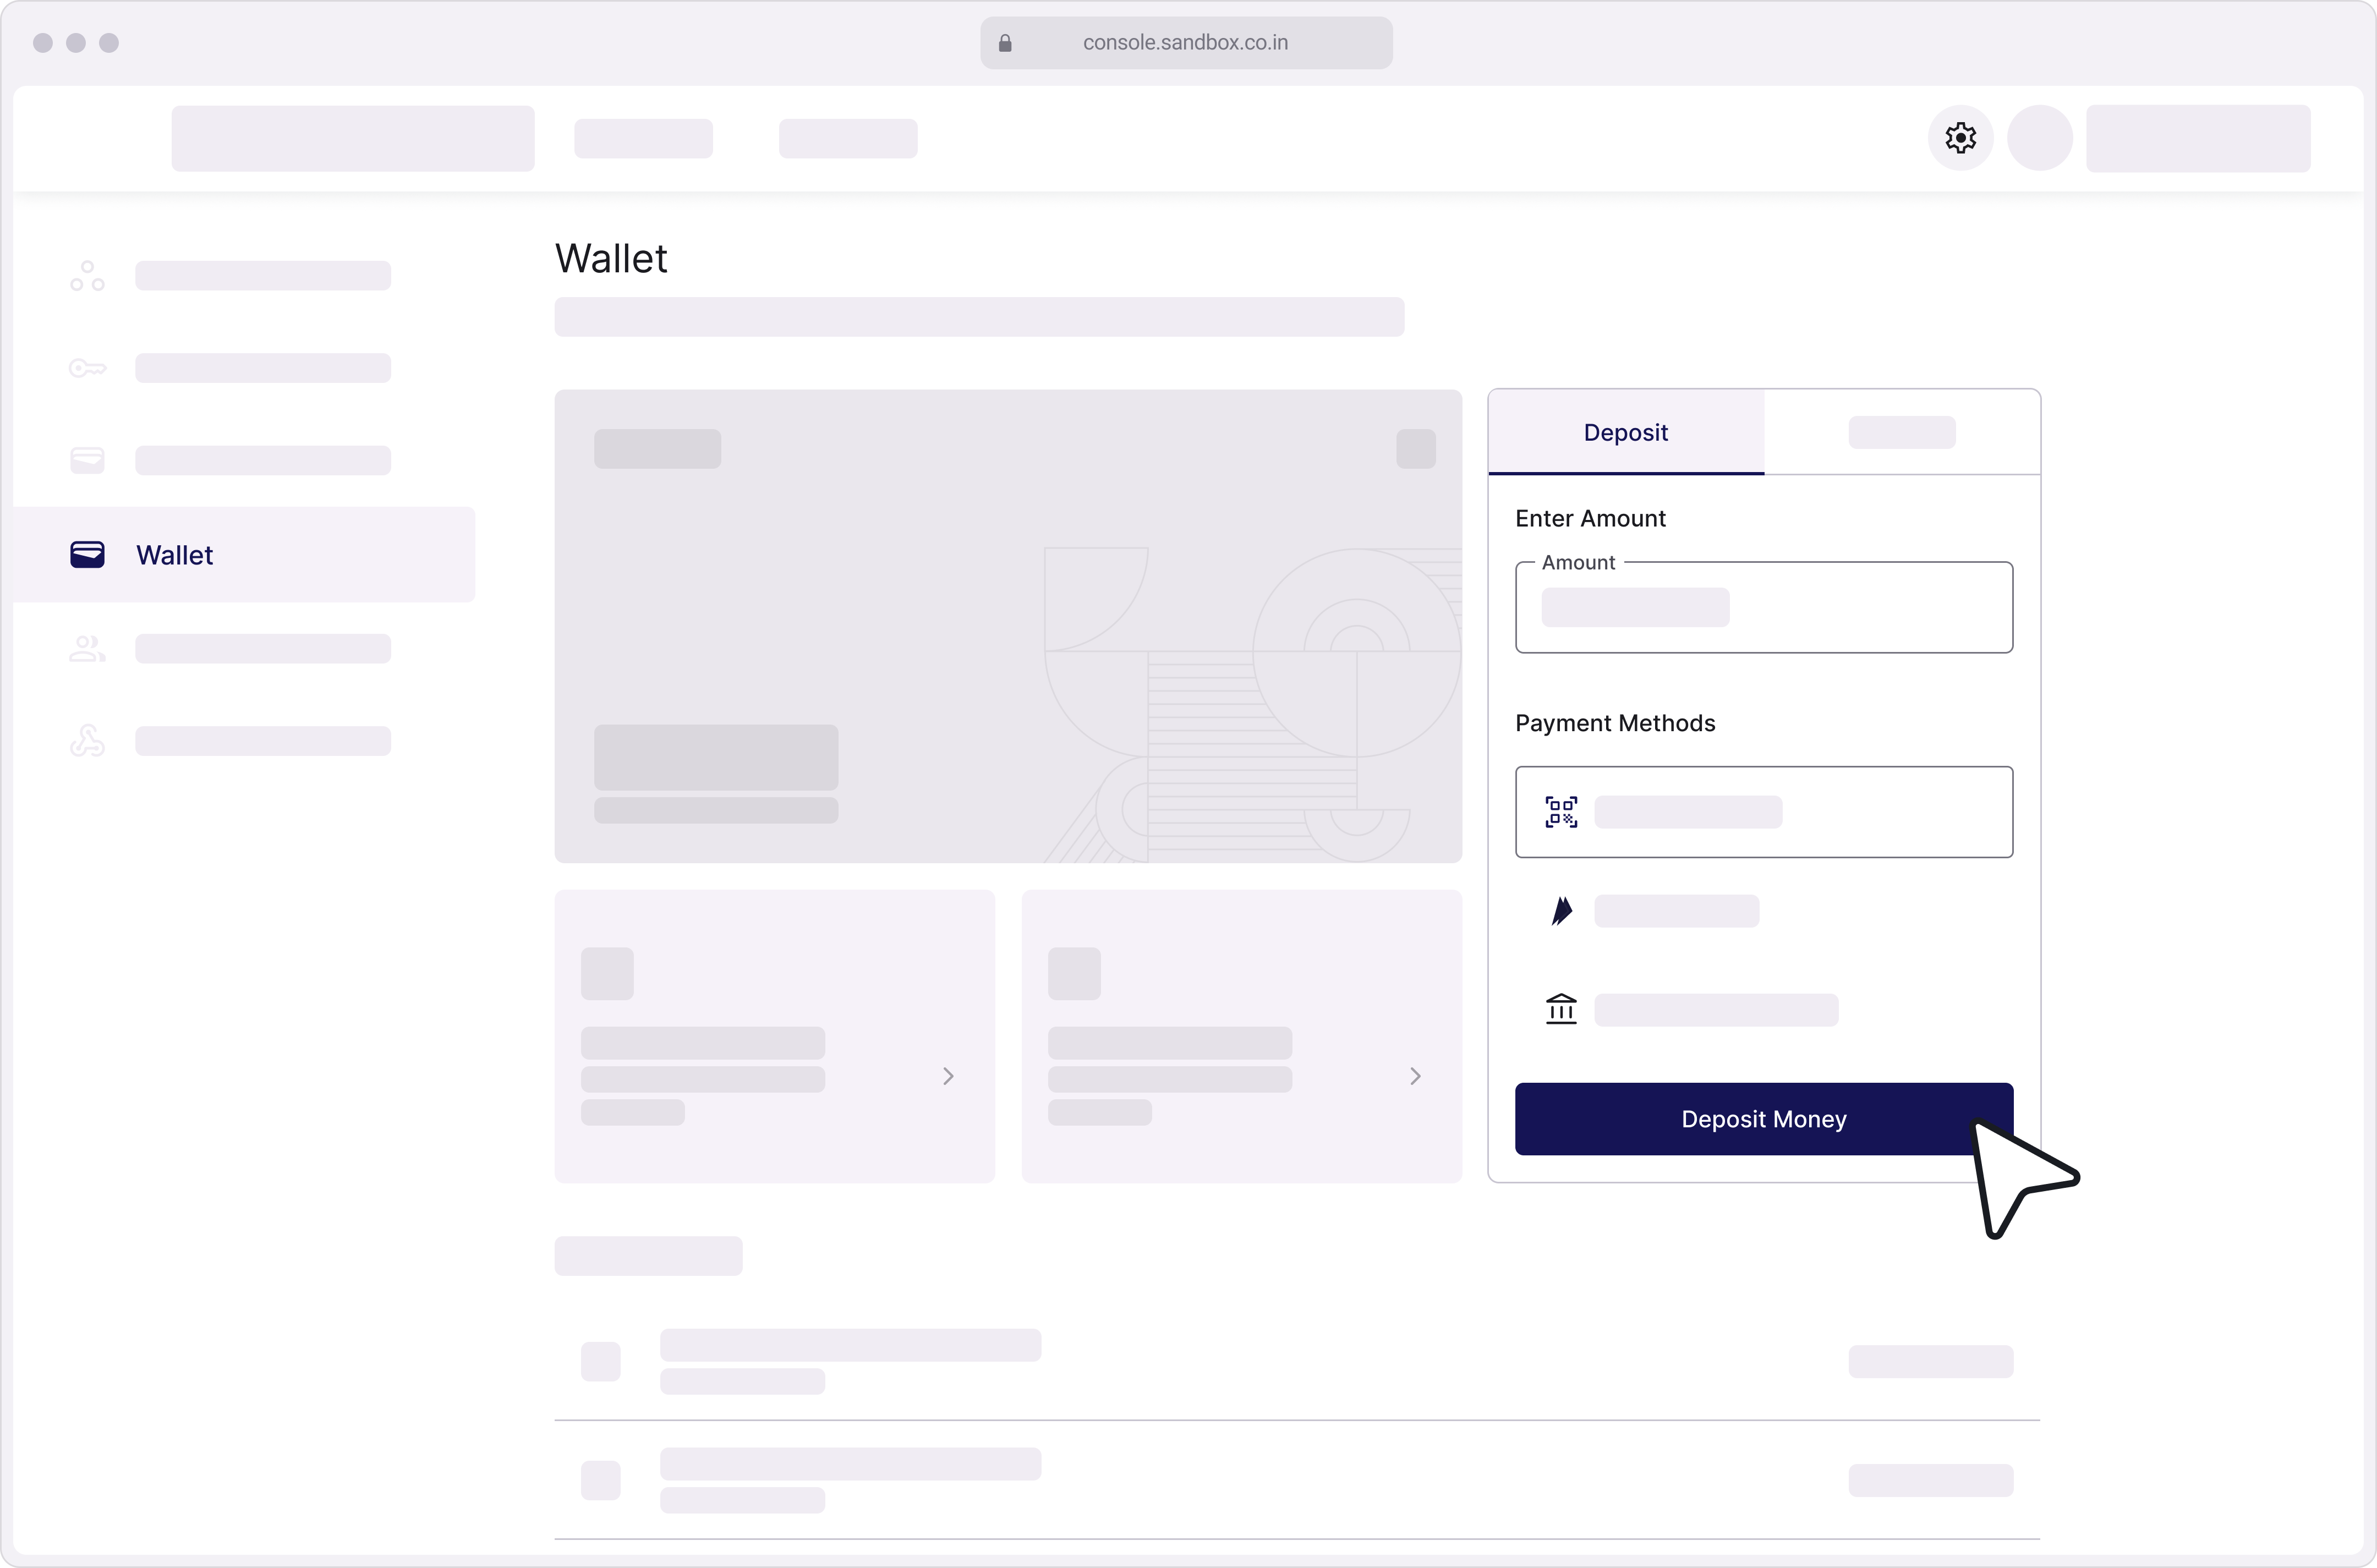Click the Deposit Money button
This screenshot has height=1568, width=2377.
(x=1764, y=1119)
